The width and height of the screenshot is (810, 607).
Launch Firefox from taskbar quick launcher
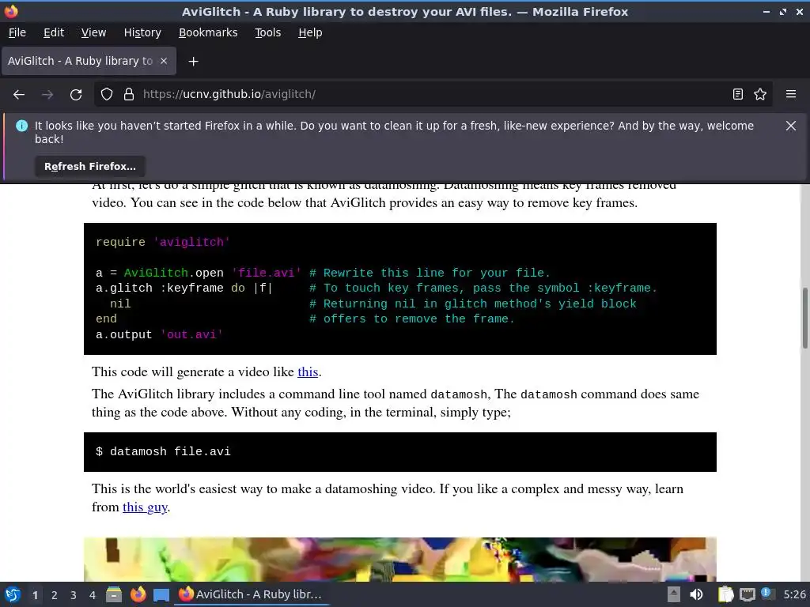138,594
